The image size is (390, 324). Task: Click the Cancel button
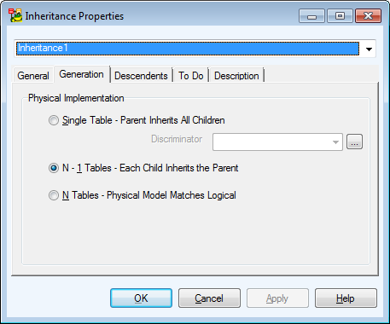(x=209, y=298)
